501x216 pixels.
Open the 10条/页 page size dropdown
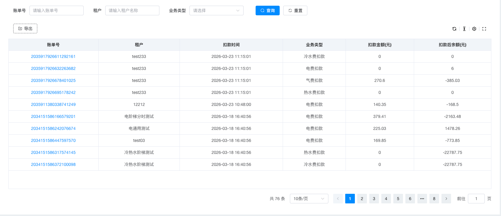pyautogui.click(x=309, y=199)
